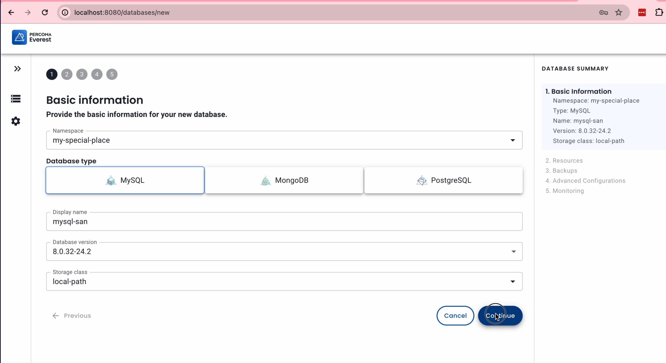666x363 pixels.
Task: View site information icon beside URL
Action: pos(65,12)
